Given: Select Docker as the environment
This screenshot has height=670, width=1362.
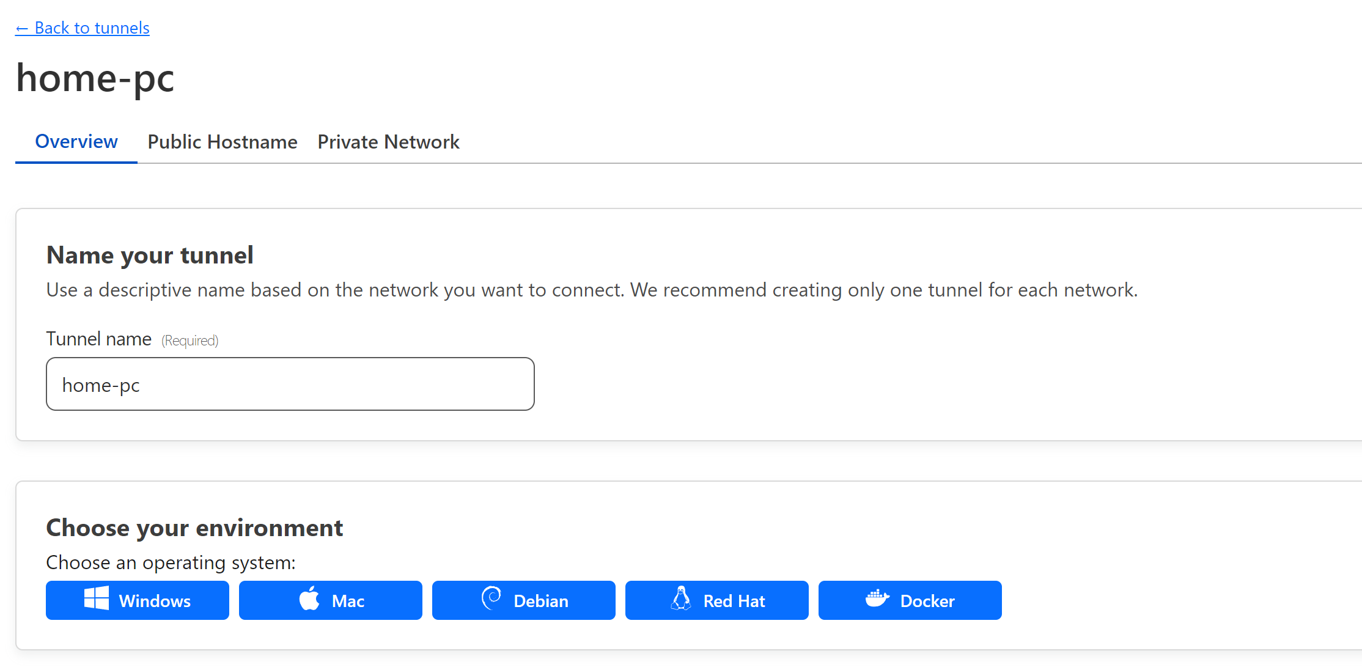Looking at the screenshot, I should click(x=910, y=600).
